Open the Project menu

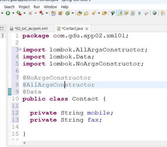pos(24,7)
